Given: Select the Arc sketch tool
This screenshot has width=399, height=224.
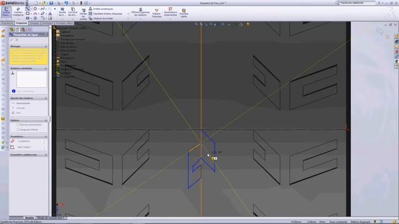Looking at the screenshot, I should (35, 14).
